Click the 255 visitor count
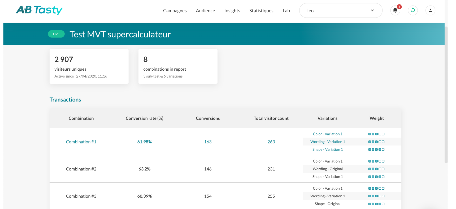Image resolution: width=456 pixels, height=209 pixels. 271,196
